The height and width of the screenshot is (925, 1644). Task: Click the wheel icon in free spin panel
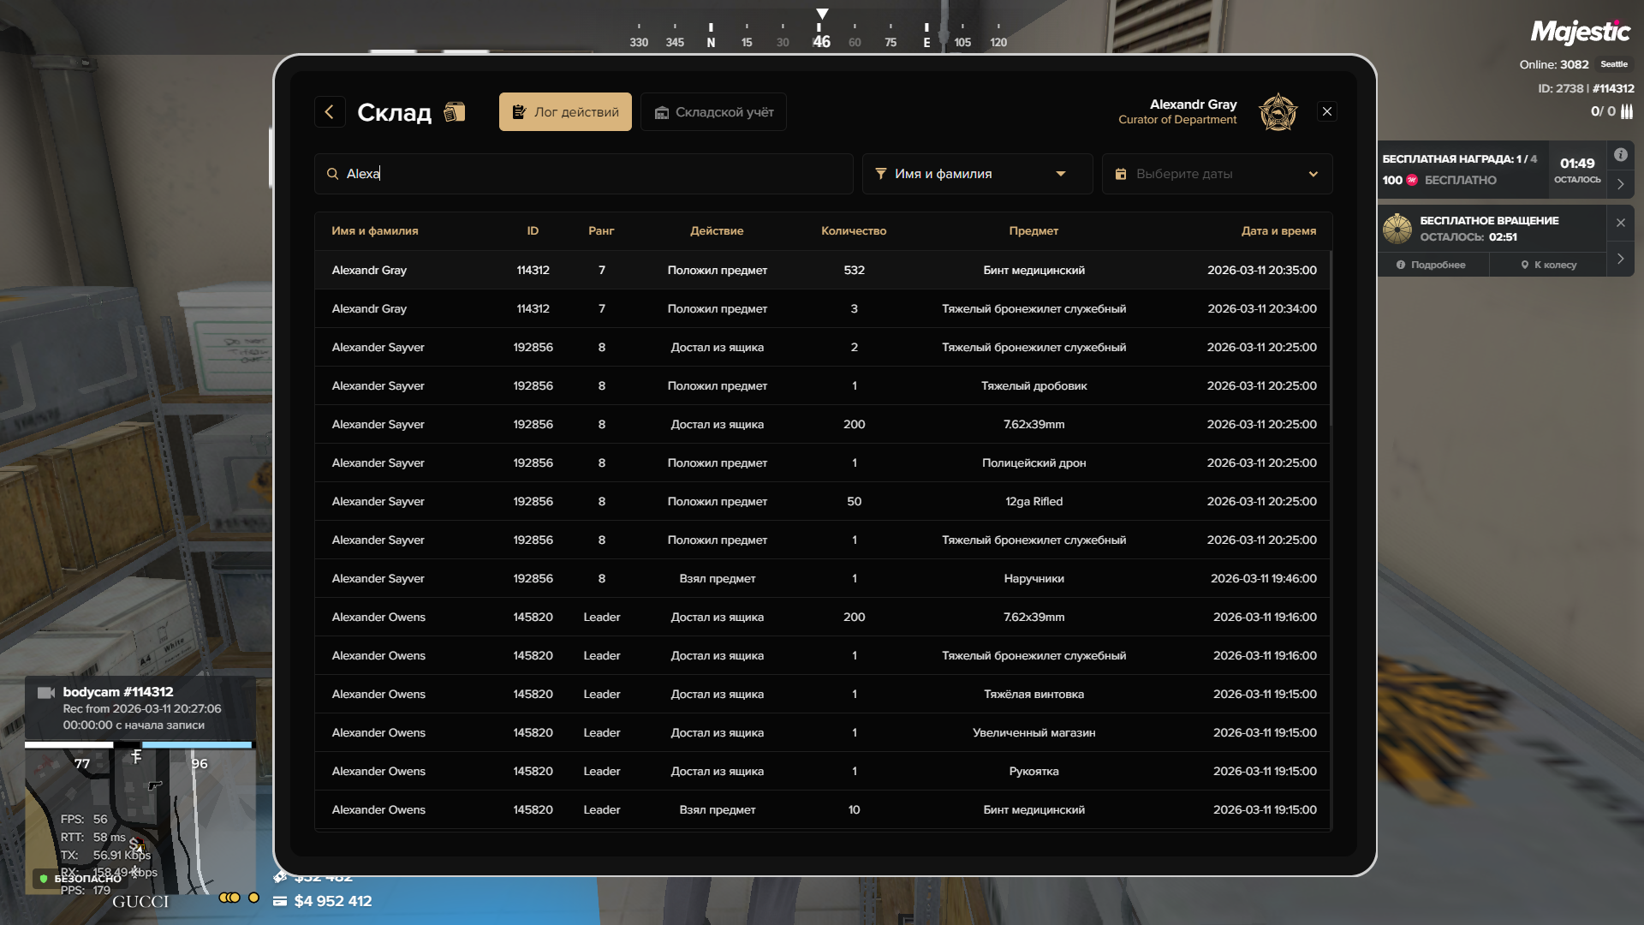1397,229
